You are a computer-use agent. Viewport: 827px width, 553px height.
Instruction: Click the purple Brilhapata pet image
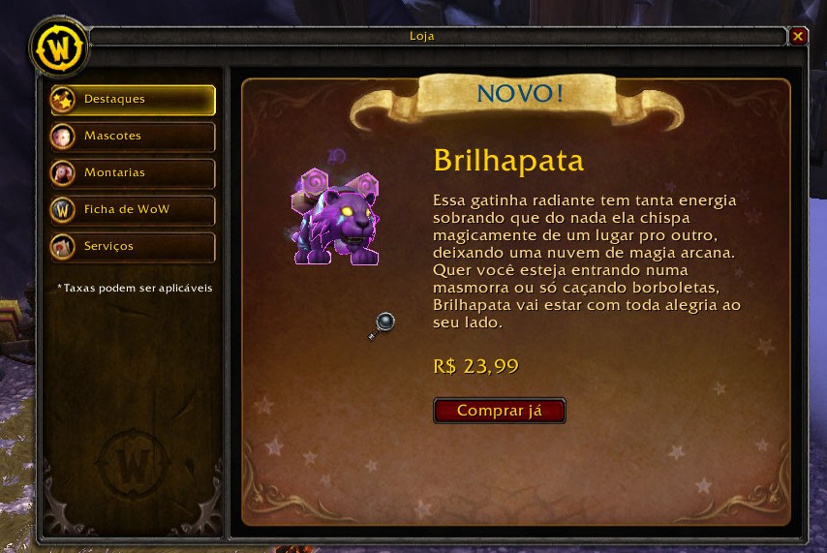[x=334, y=214]
